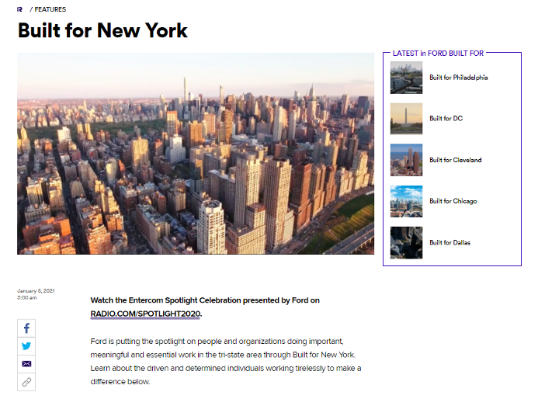Open Built for Dallas article
Image resolution: width=538 pixels, height=399 pixels.
pos(449,242)
